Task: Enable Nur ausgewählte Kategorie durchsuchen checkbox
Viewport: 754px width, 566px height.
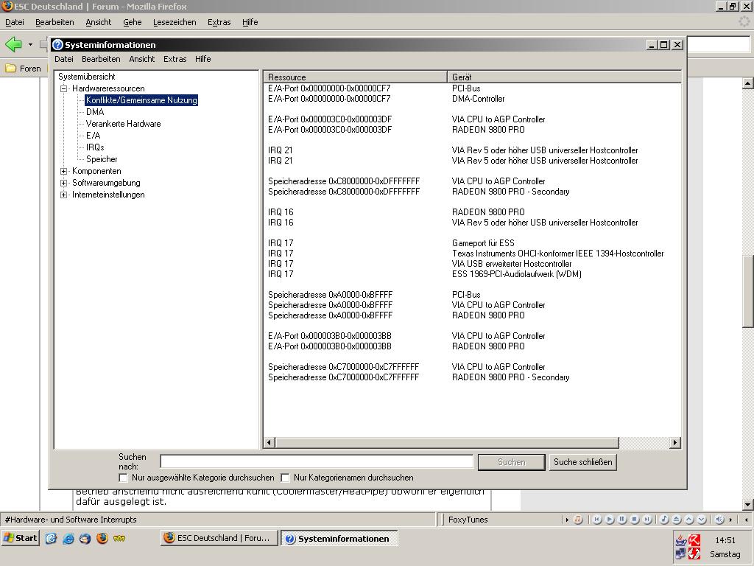Action: [123, 478]
